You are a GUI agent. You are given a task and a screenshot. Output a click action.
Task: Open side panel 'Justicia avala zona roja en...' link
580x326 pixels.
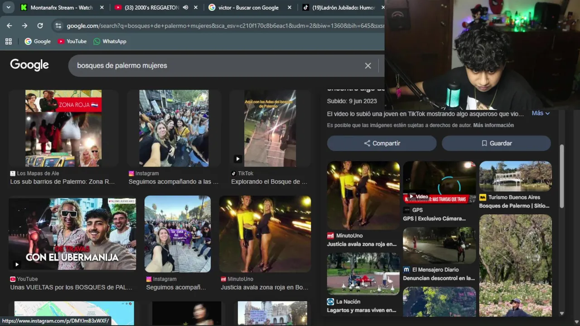coord(362,244)
